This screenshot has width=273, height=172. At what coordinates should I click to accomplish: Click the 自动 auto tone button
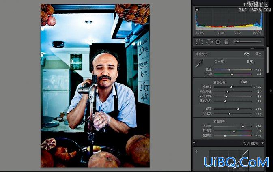point(244,82)
